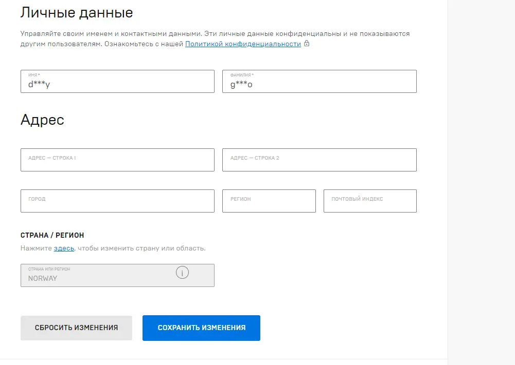Click the NORWAY country field
The width and height of the screenshot is (515, 365).
[118, 276]
